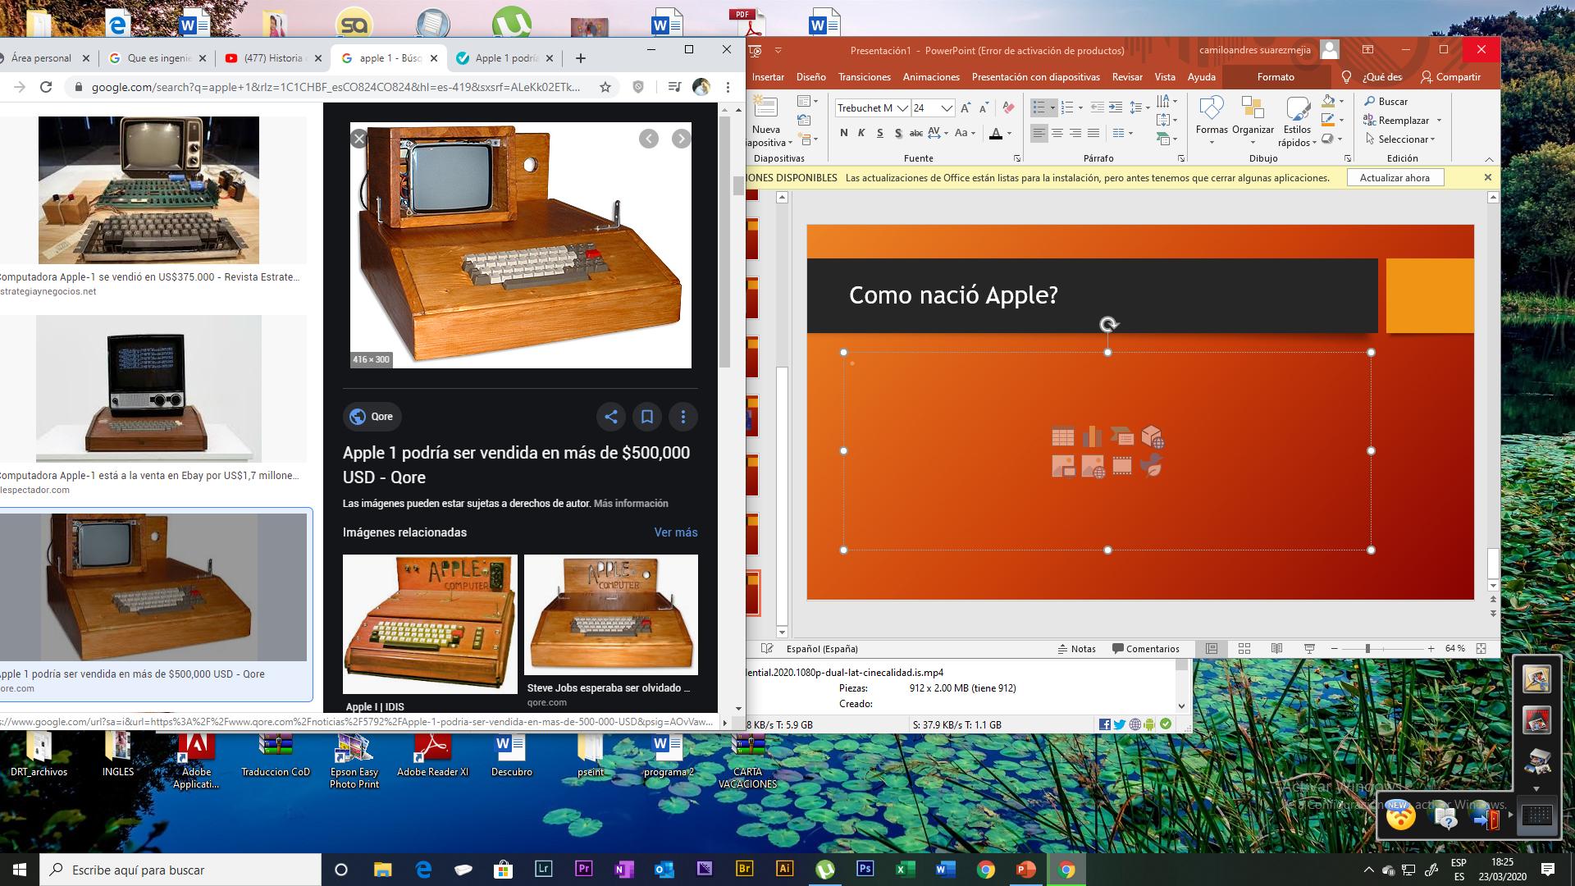Open the Formato ribbon tab
Viewport: 1575px width, 886px height.
(1276, 77)
